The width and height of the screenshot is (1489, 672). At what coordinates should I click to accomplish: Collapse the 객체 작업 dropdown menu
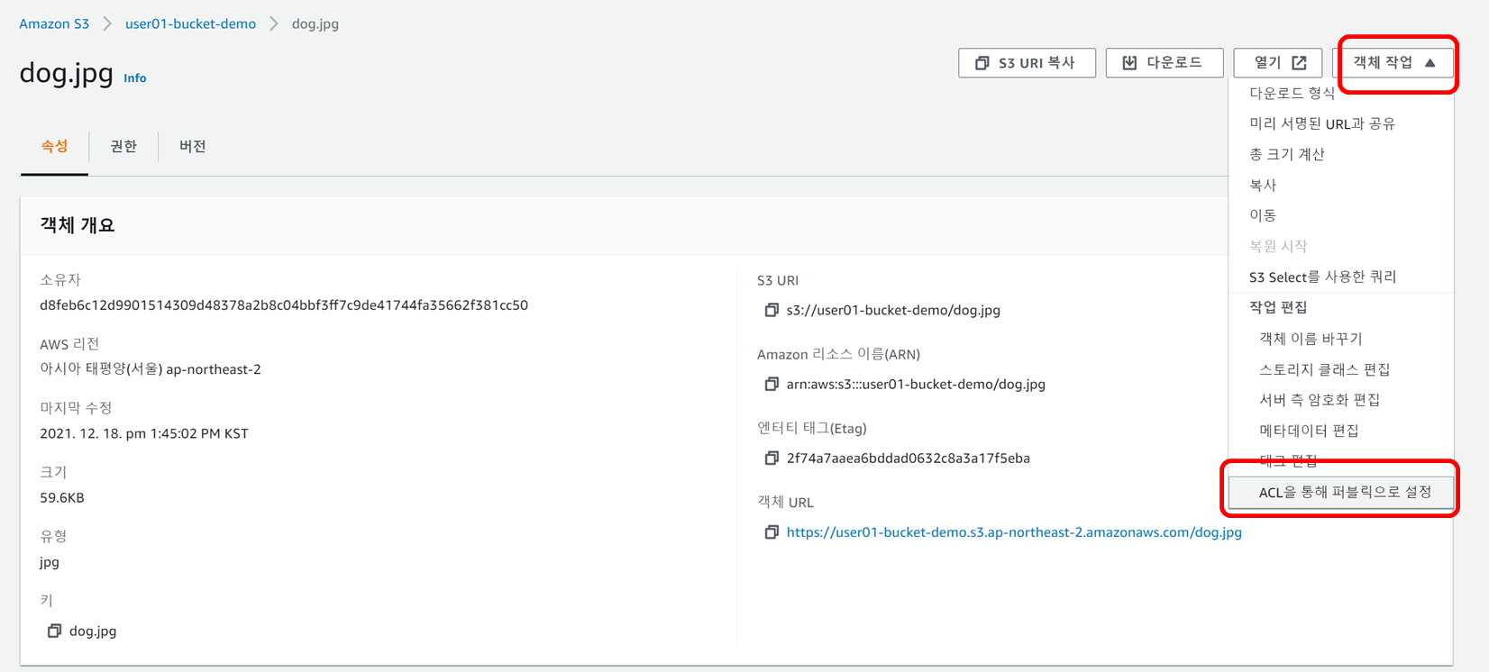coord(1394,63)
